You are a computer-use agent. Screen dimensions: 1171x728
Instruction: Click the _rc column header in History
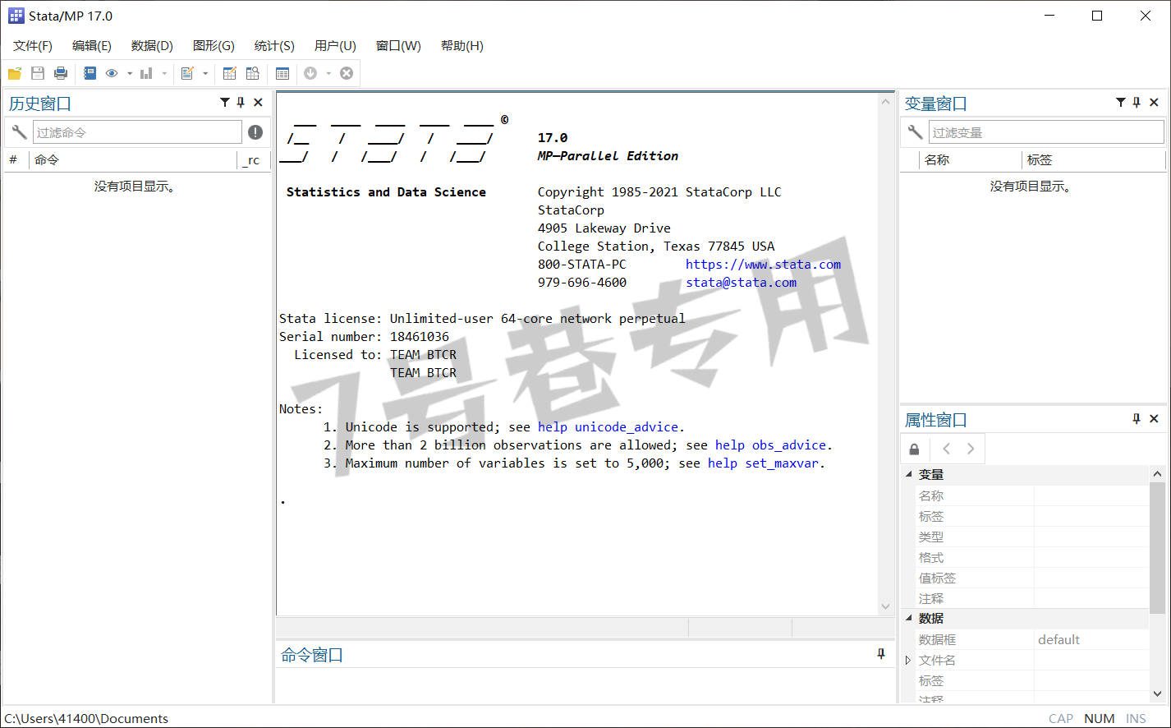coord(253,160)
